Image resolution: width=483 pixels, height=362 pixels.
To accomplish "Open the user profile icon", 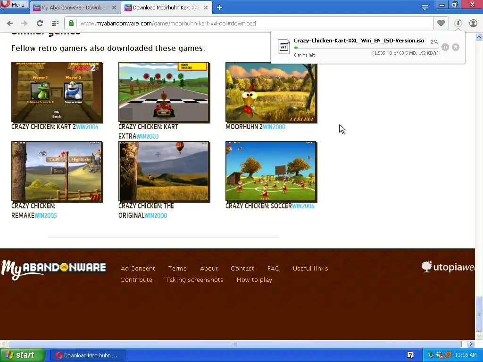I will point(473,24).
